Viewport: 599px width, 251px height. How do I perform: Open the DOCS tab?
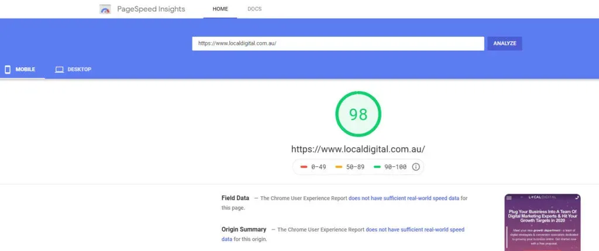[x=254, y=9]
